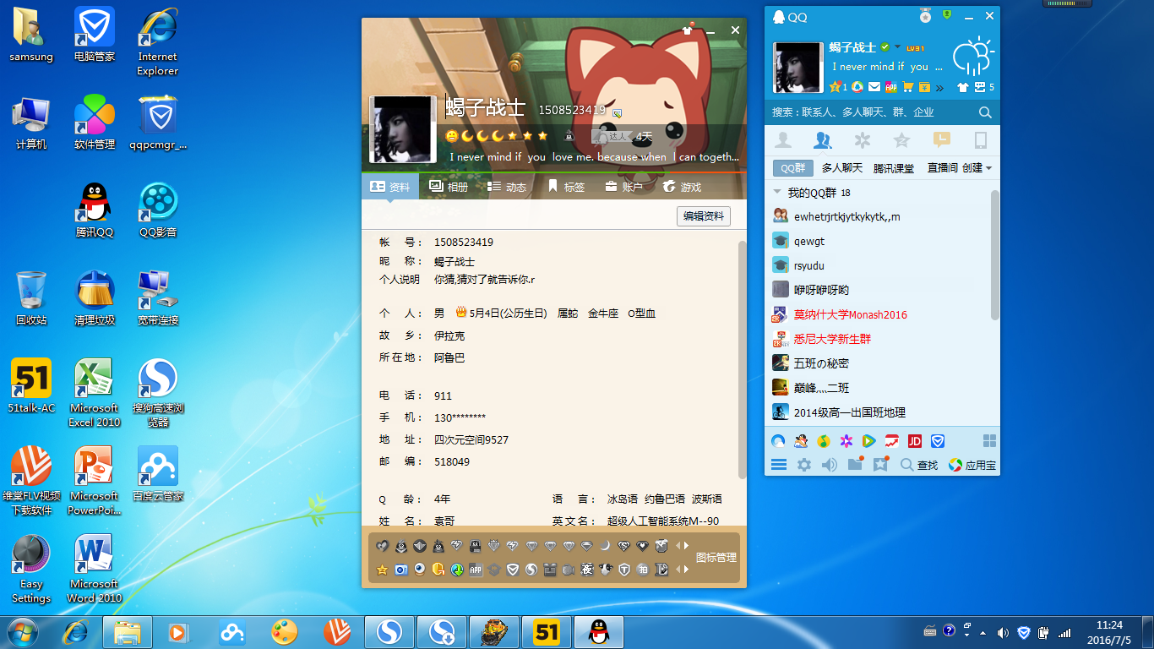Screen dimensions: 1154x649
Task: Switch to the pinwheel QQ Zone feeds tab
Action: (862, 140)
